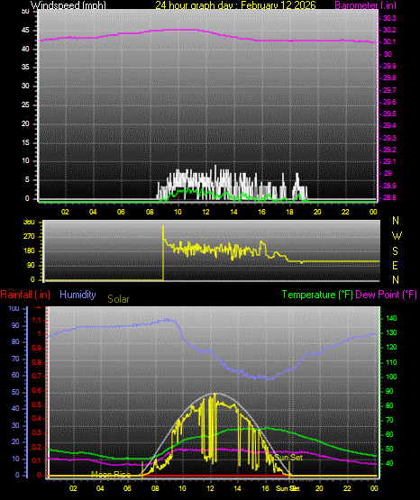Select the Rainfall (in) legend label
420x500 pixels.
tap(25, 295)
